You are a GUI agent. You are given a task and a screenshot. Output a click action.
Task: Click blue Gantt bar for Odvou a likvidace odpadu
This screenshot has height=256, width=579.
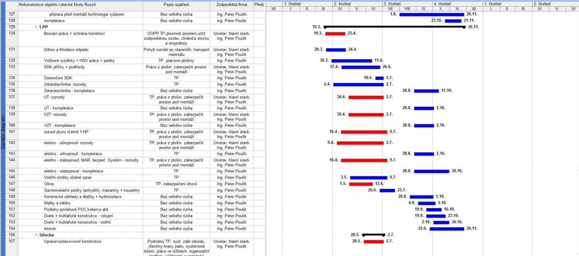(x=336, y=50)
